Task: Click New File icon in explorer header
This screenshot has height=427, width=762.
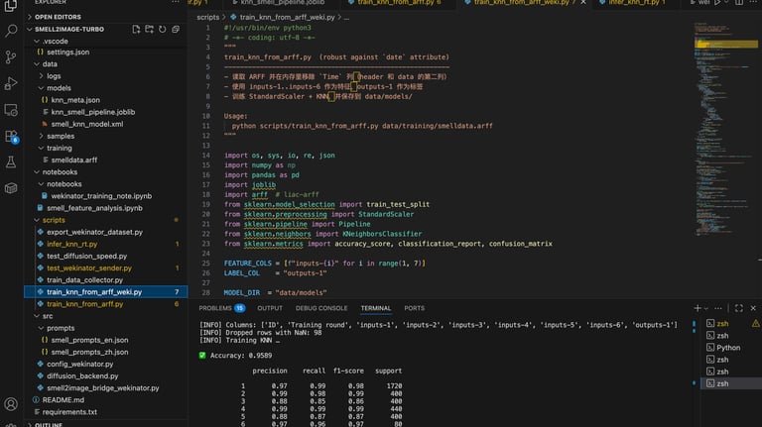Action: pyautogui.click(x=136, y=29)
